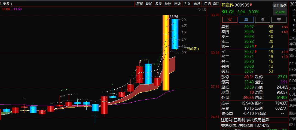This screenshot has height=130, width=296.
Task: Select the 买三 price 30.70
Action: pos(249,61)
